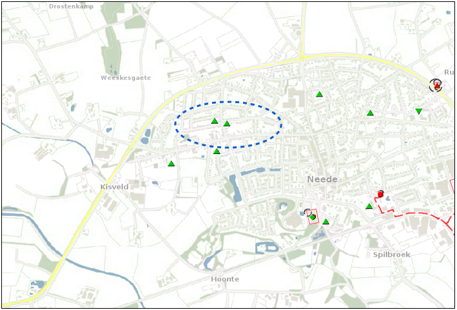Click the Weeskesgaete place label
Image resolution: width=457 pixels, height=310 pixels.
pos(125,78)
